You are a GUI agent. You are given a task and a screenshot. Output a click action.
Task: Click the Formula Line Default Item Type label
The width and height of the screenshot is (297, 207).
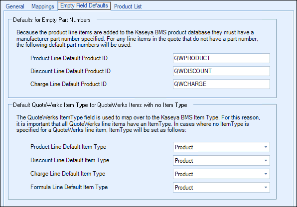[69, 187]
